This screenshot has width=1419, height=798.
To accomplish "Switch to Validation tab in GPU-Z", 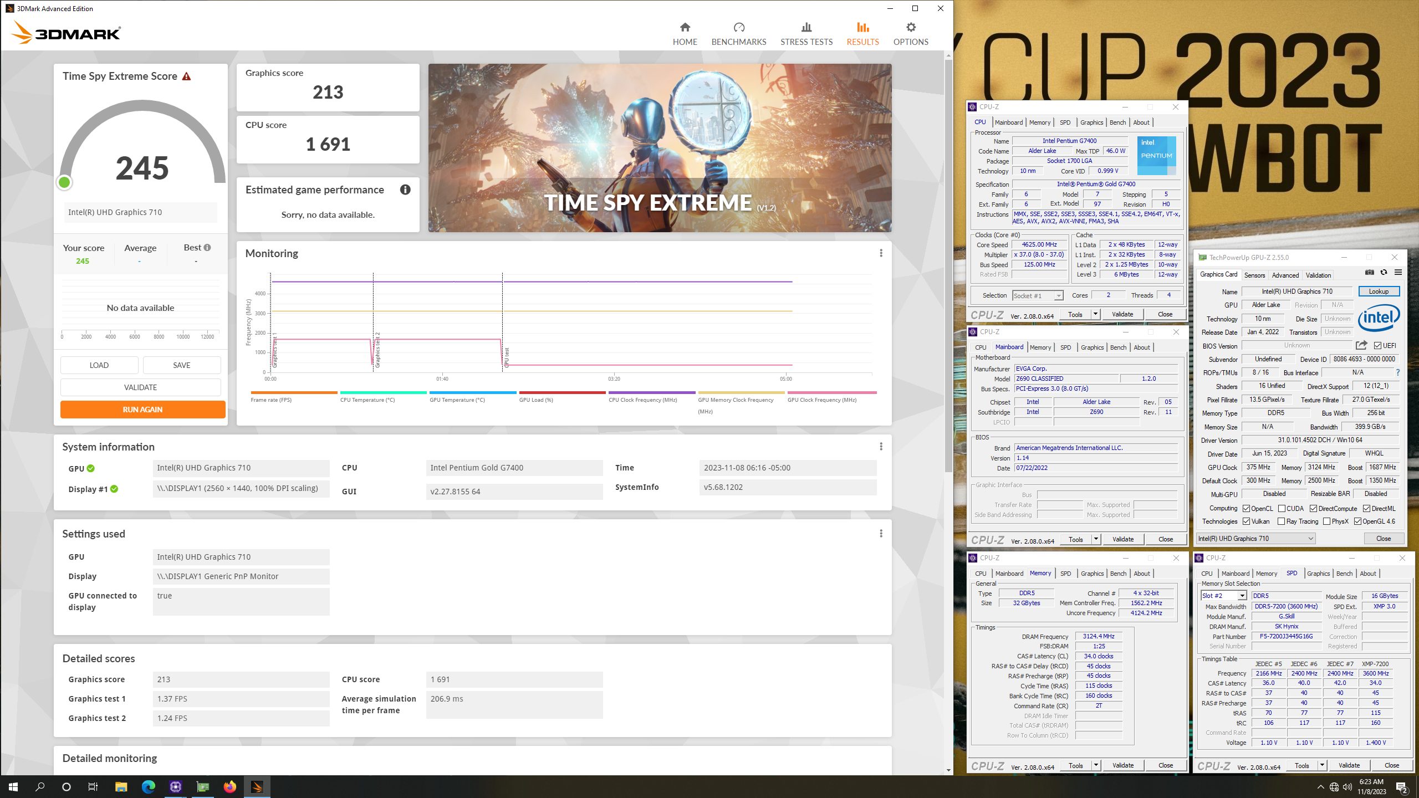I will [1318, 275].
